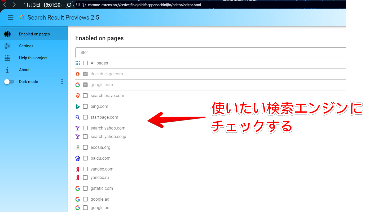Enable the bing.com checkbox

click(85, 107)
